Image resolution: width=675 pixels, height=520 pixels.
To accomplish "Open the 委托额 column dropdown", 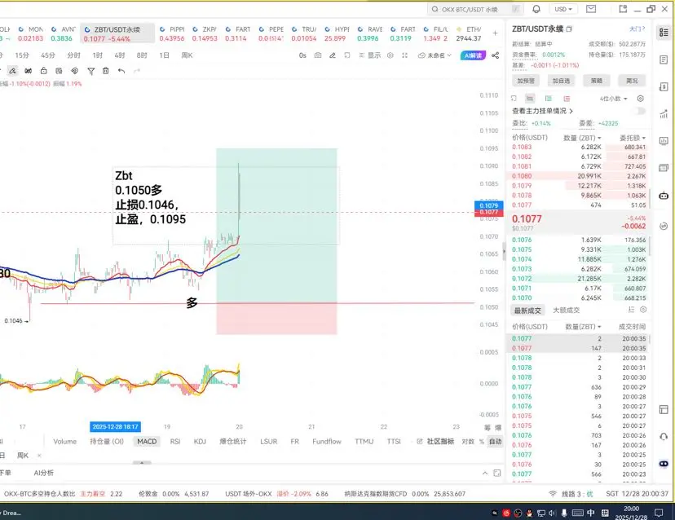I will (x=633, y=138).
